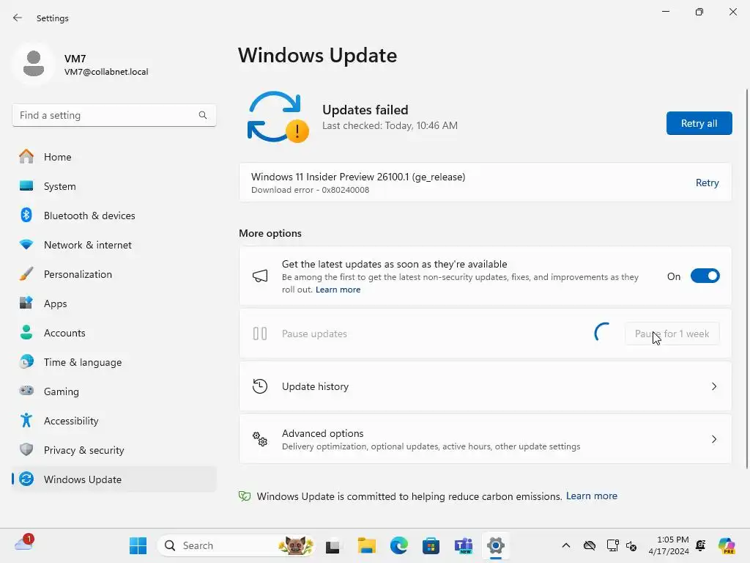Click the Home house icon in sidebar

coord(26,157)
